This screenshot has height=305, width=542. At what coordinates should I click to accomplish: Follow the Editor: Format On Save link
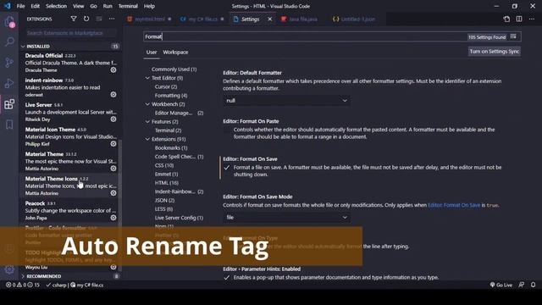click(x=454, y=205)
